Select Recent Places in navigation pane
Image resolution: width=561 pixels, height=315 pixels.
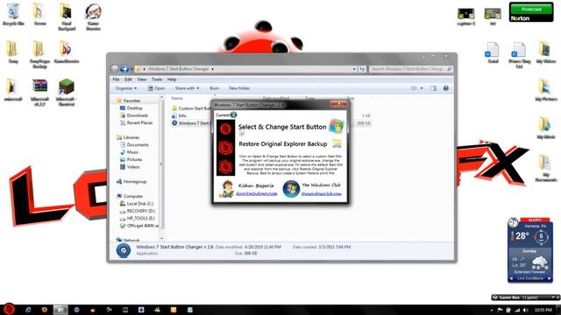[139, 122]
